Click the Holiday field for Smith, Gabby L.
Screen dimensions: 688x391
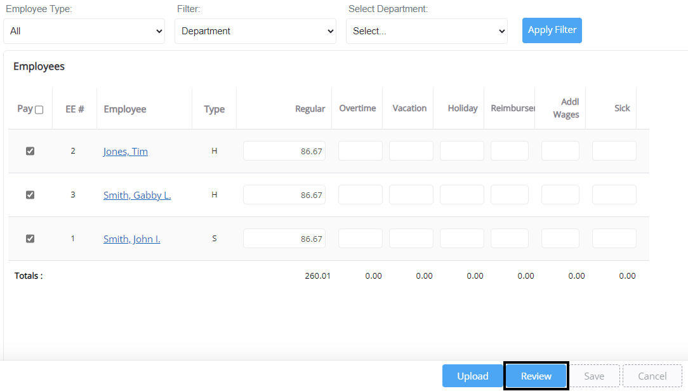coord(461,194)
